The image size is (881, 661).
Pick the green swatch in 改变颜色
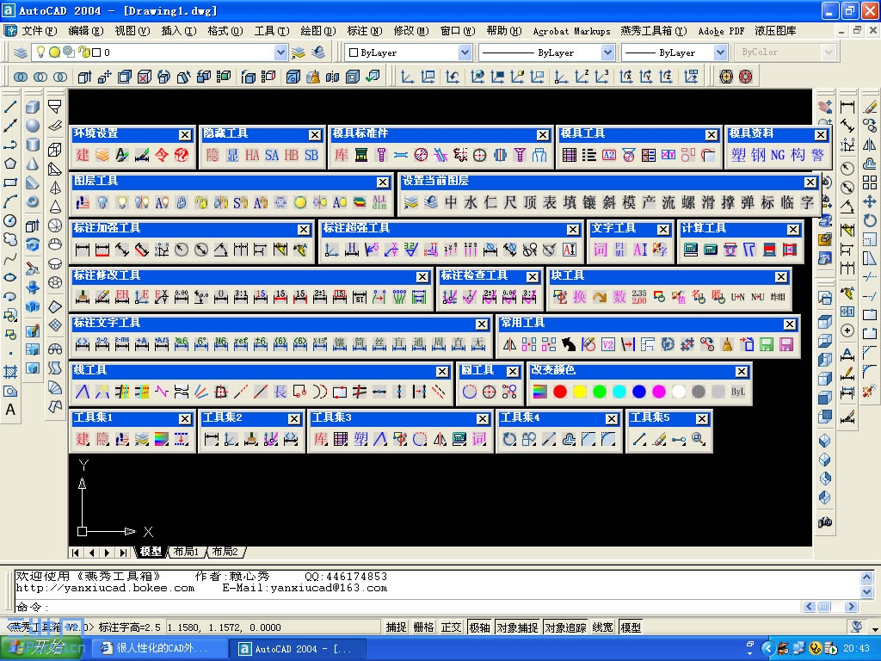tap(600, 392)
